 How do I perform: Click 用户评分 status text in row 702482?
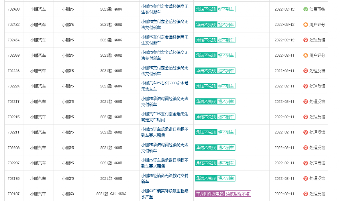[317, 25]
